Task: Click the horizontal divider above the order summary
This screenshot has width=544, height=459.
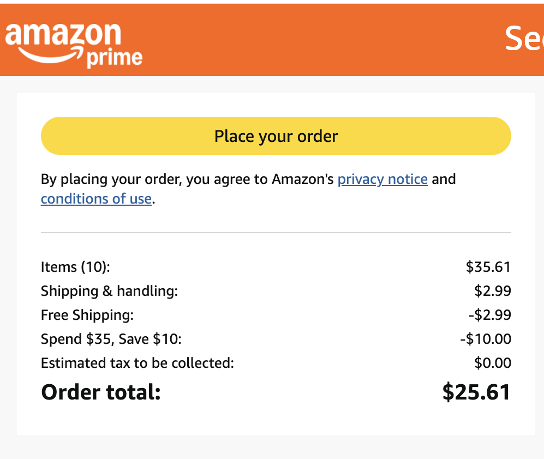Action: [276, 233]
